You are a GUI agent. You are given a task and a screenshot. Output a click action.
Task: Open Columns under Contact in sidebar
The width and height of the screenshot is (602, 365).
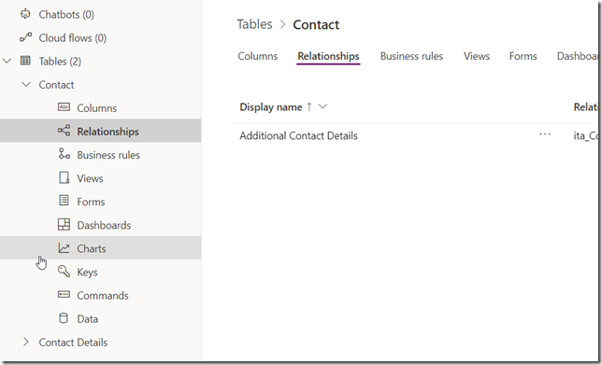click(97, 108)
